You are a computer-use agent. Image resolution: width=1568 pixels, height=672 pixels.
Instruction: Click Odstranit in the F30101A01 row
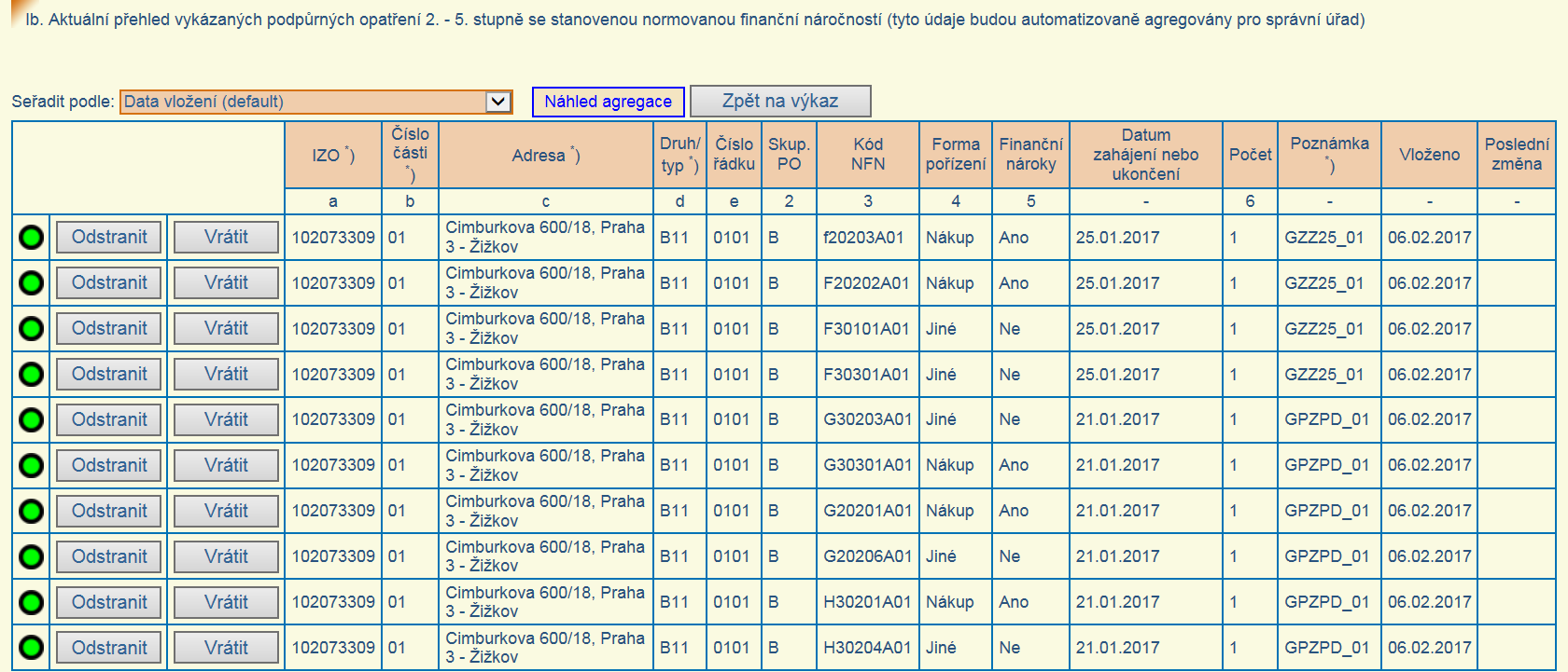(109, 328)
